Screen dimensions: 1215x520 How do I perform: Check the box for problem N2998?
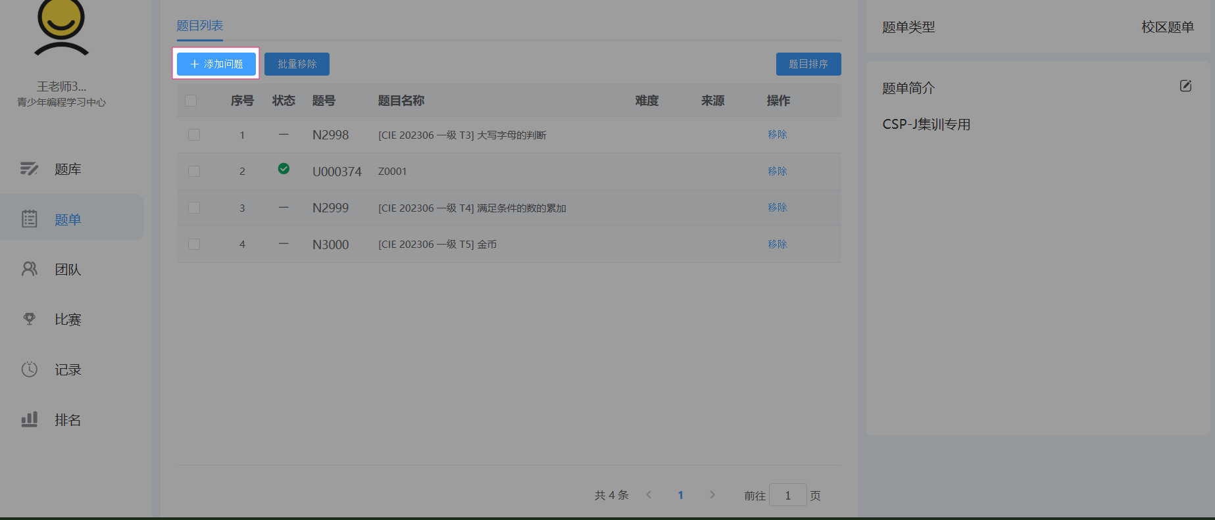tap(194, 135)
